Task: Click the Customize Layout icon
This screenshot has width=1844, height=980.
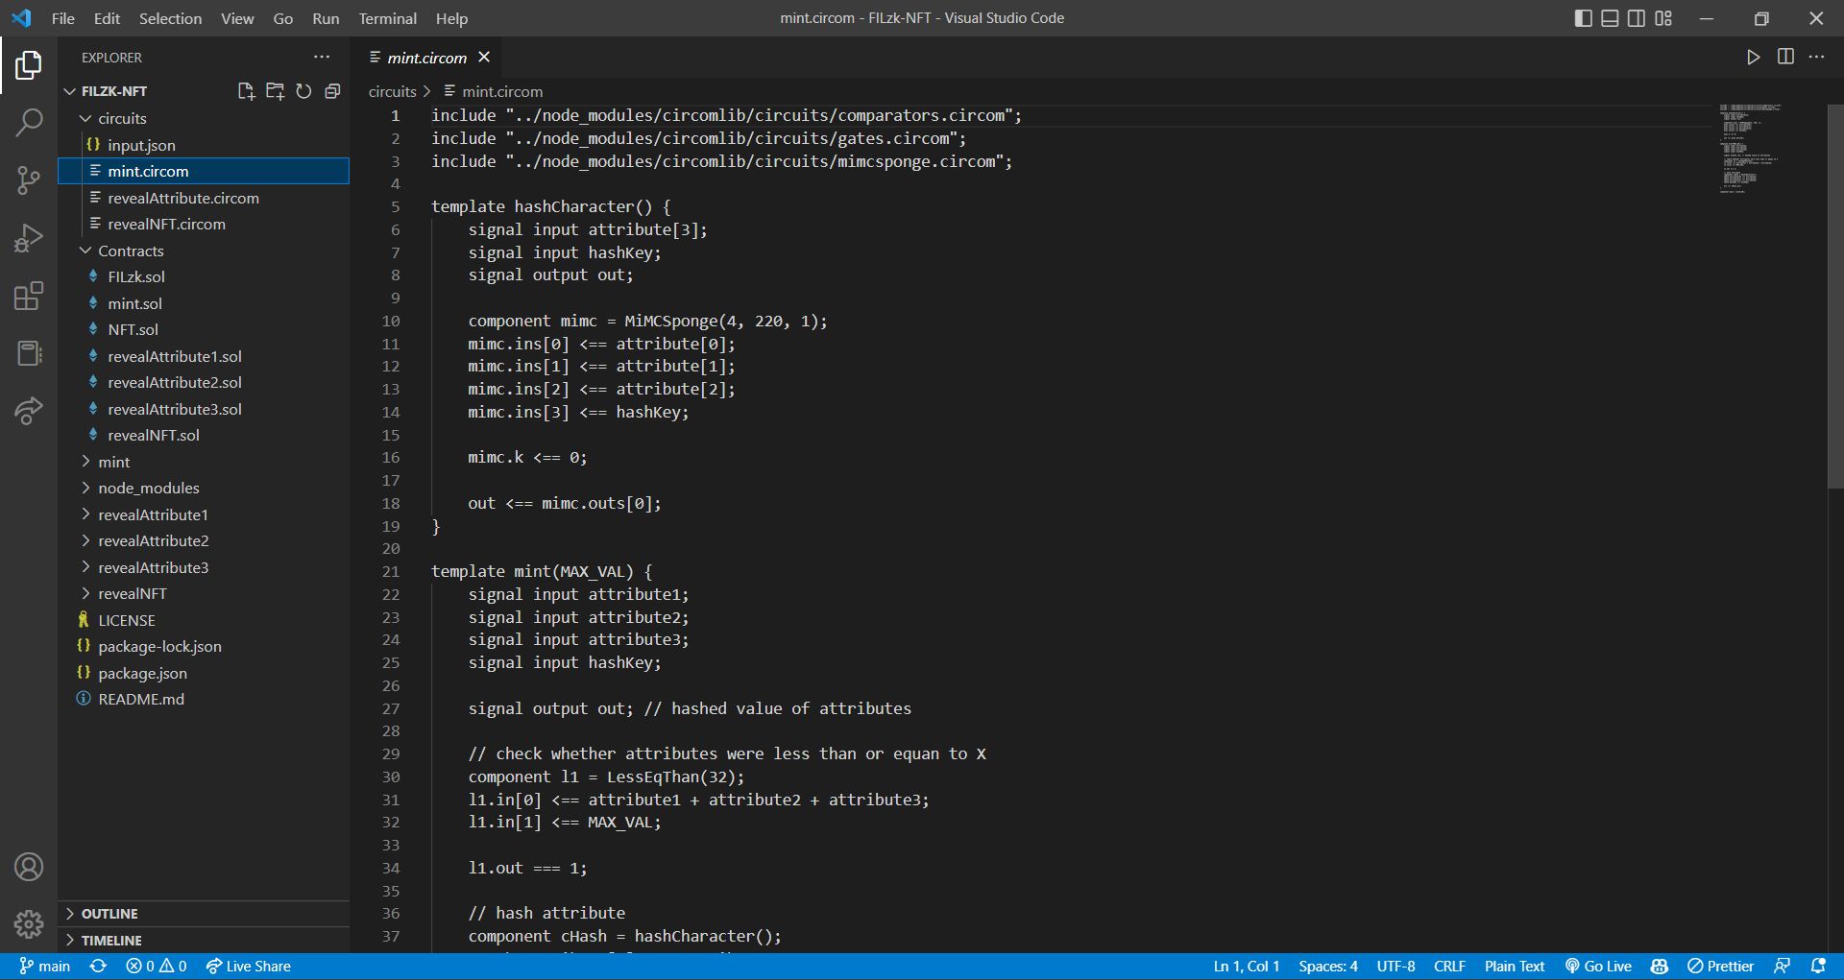Action: click(x=1663, y=18)
